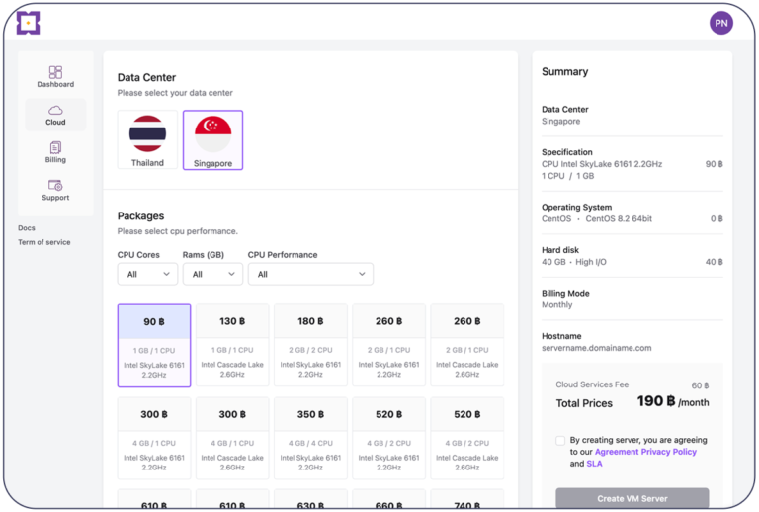The image size is (759, 512).
Task: Expand the CPU Cores dropdown
Action: pyautogui.click(x=147, y=274)
